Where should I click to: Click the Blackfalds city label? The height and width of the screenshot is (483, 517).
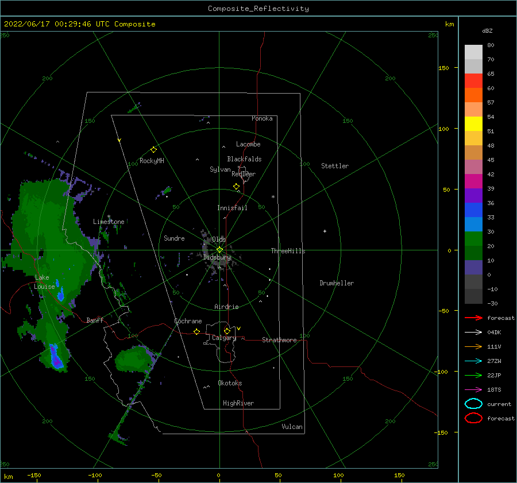click(244, 159)
